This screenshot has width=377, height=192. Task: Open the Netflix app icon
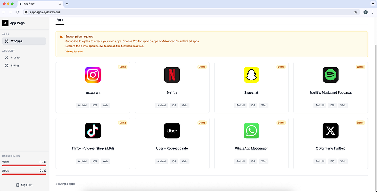point(172,75)
